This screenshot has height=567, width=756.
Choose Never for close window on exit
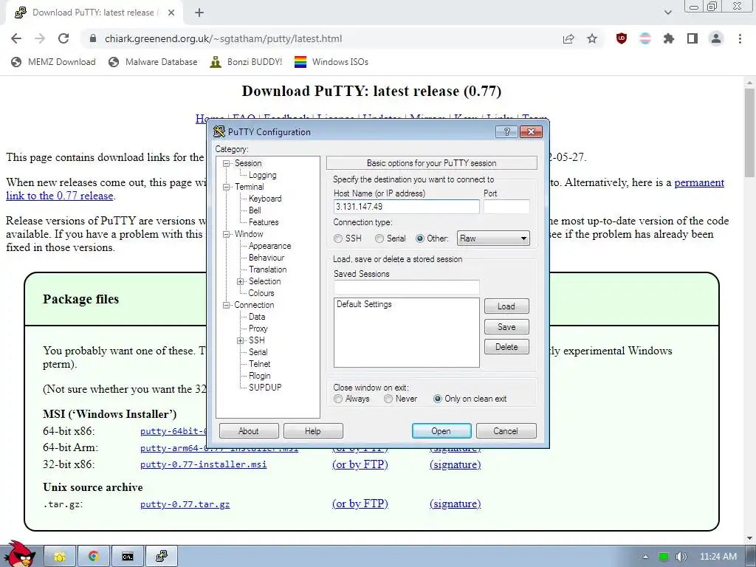(388, 399)
